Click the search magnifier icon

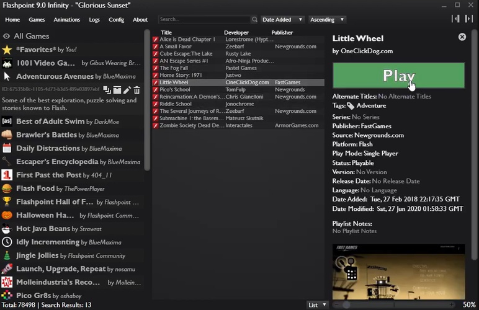(254, 19)
